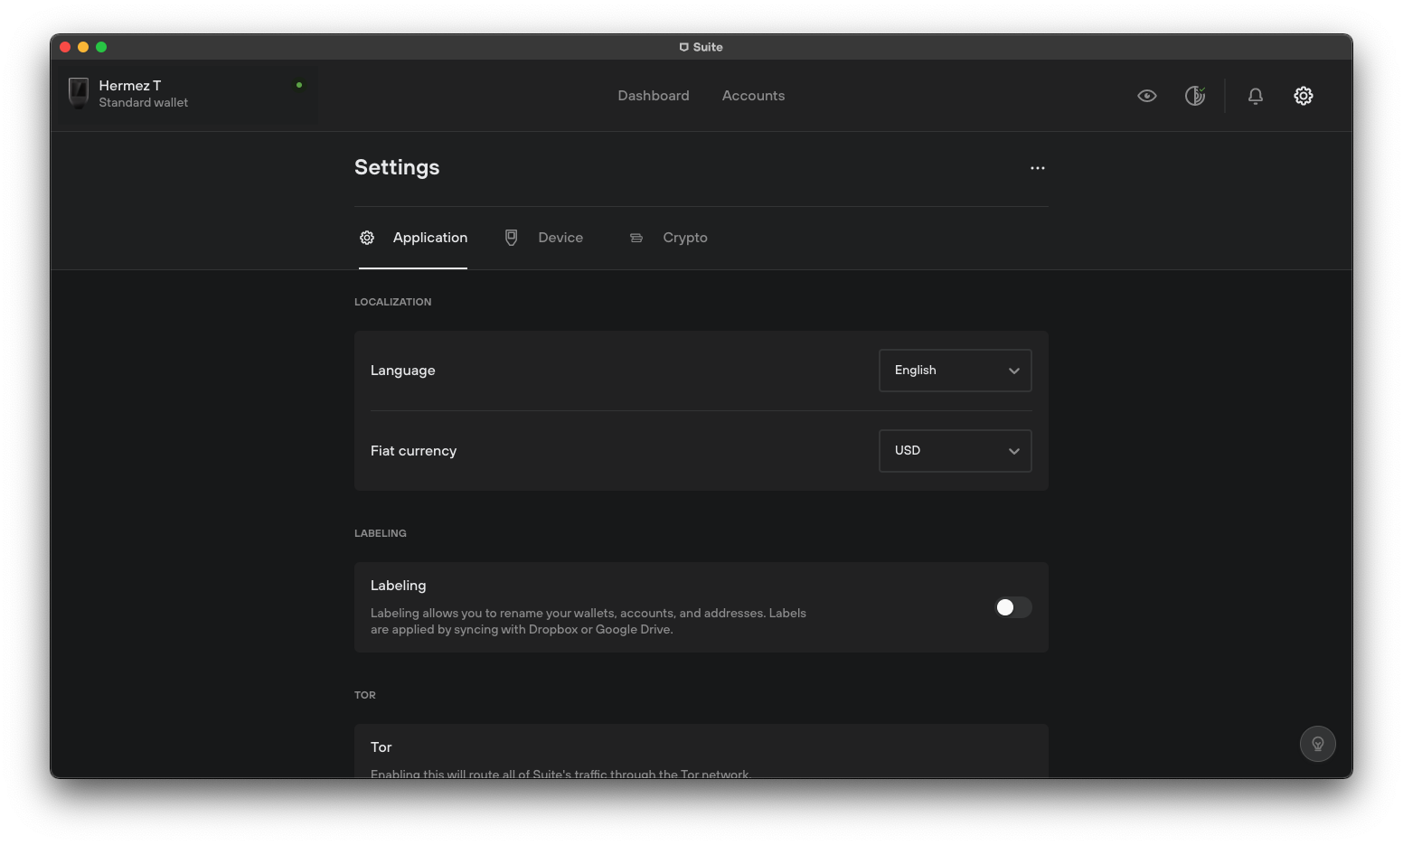1403x845 pixels.
Task: Enable the Labeling toggle
Action: pos(1012,607)
